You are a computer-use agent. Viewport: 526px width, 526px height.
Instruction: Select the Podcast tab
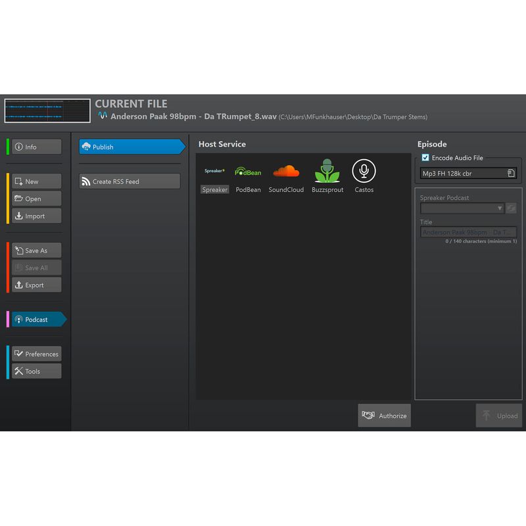[39, 320]
